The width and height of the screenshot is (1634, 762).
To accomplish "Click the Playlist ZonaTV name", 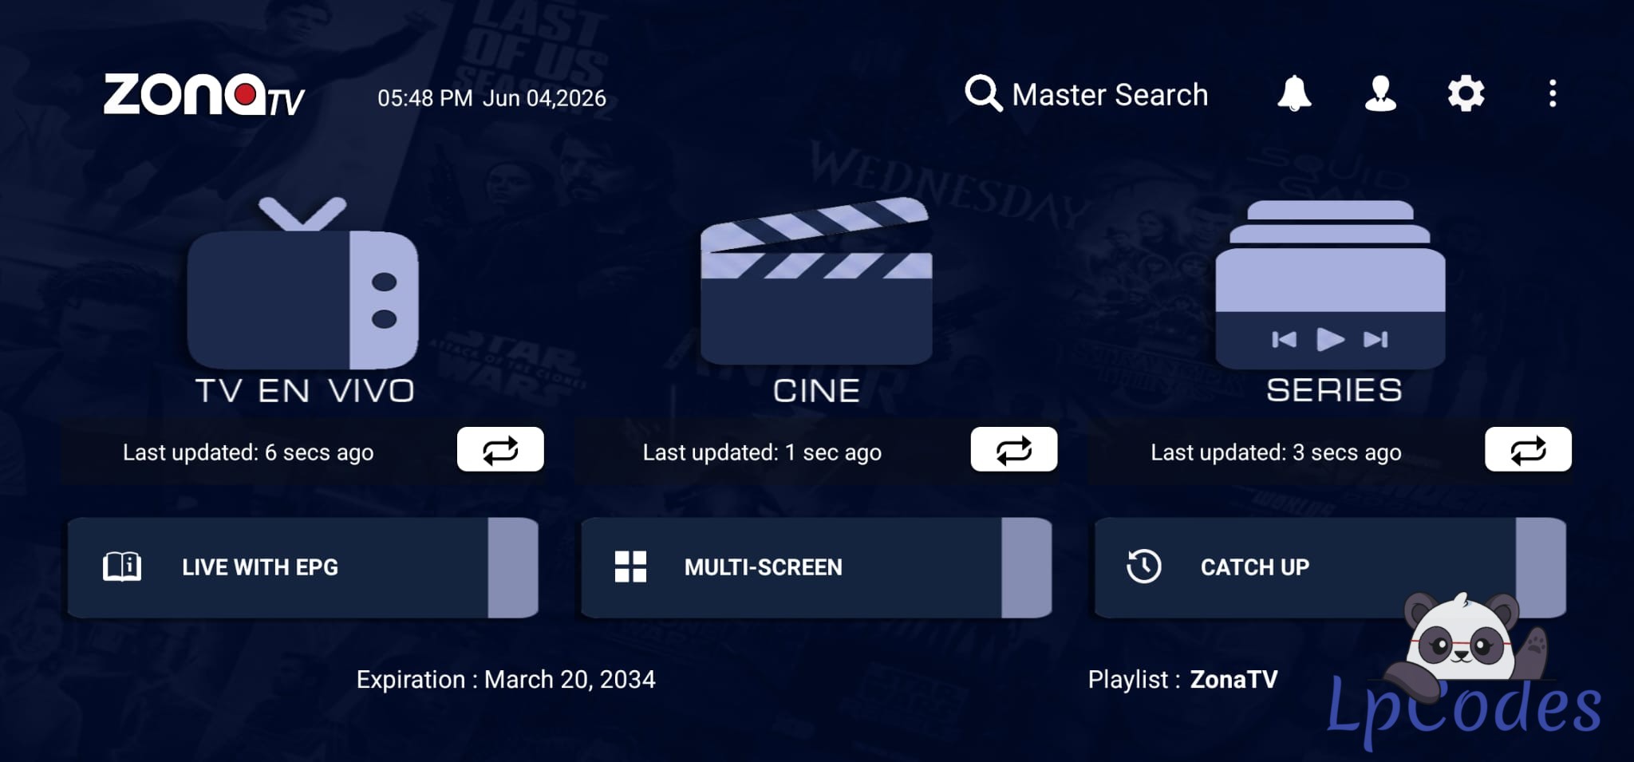I will (1233, 680).
